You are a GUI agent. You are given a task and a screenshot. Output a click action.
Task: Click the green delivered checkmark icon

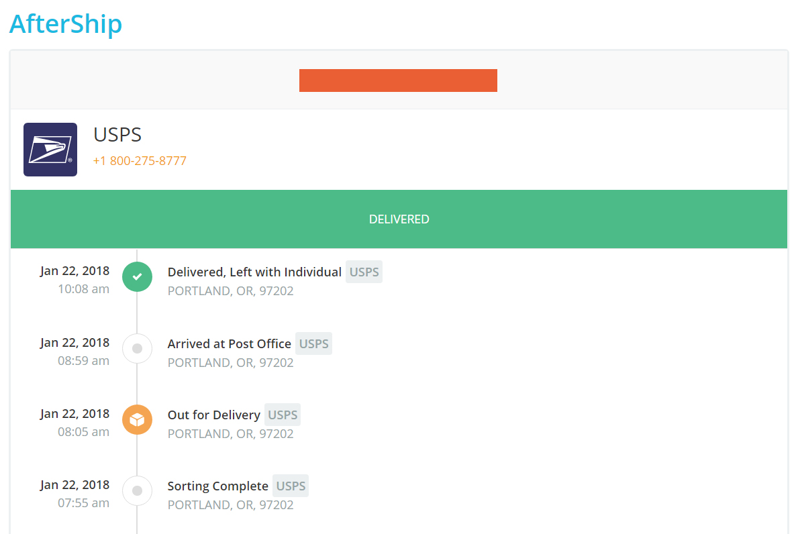137,276
